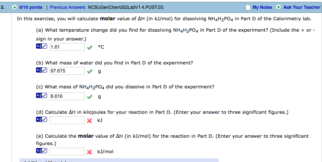Open the Ask Your Teacher link
This screenshot has width=322, height=162.
coord(302,7)
